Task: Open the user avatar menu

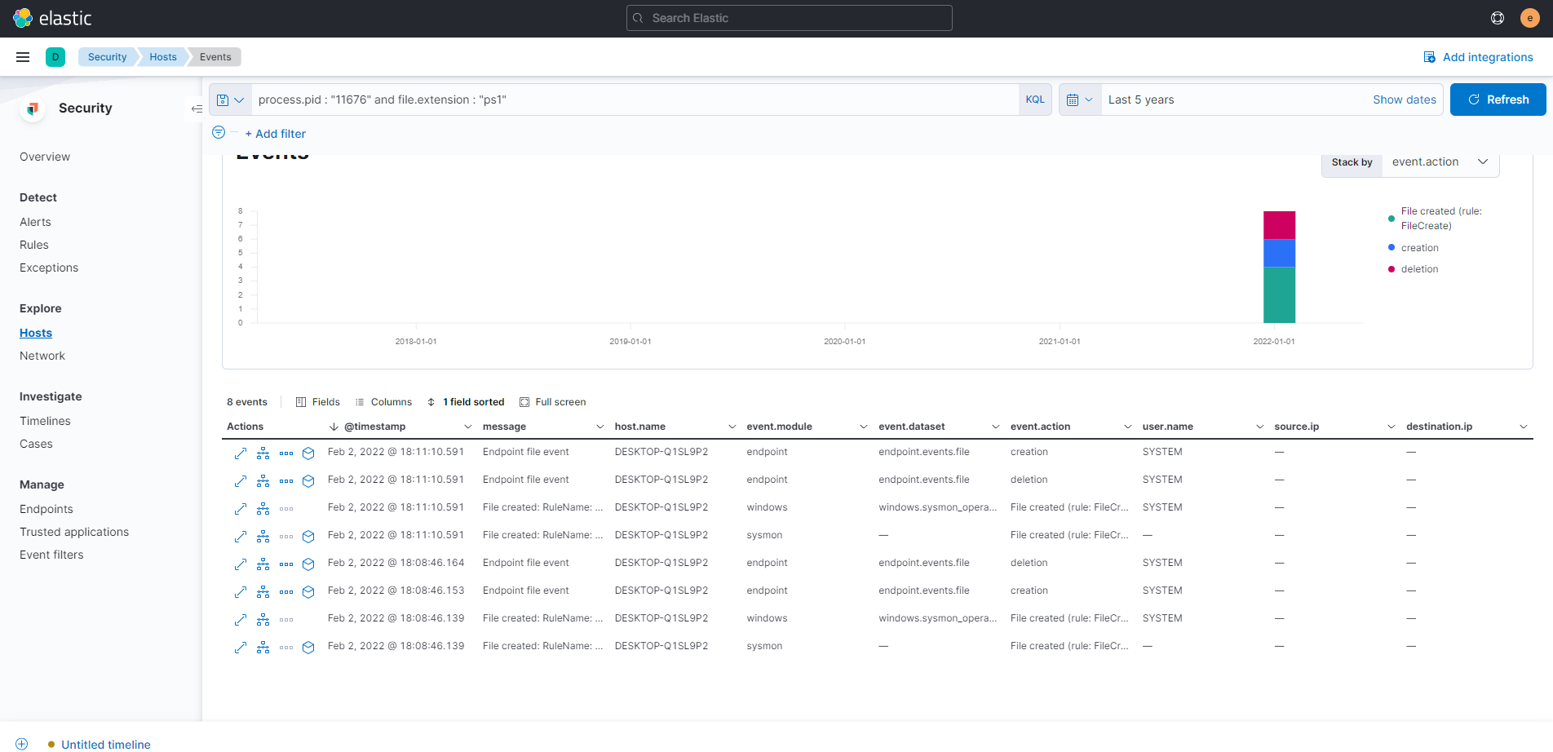Action: tap(1529, 18)
